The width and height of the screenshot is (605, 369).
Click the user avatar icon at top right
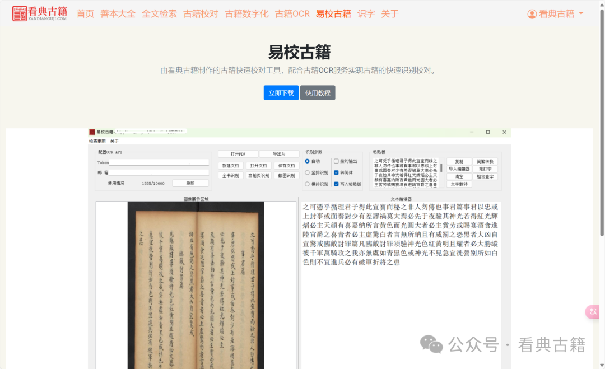point(531,14)
